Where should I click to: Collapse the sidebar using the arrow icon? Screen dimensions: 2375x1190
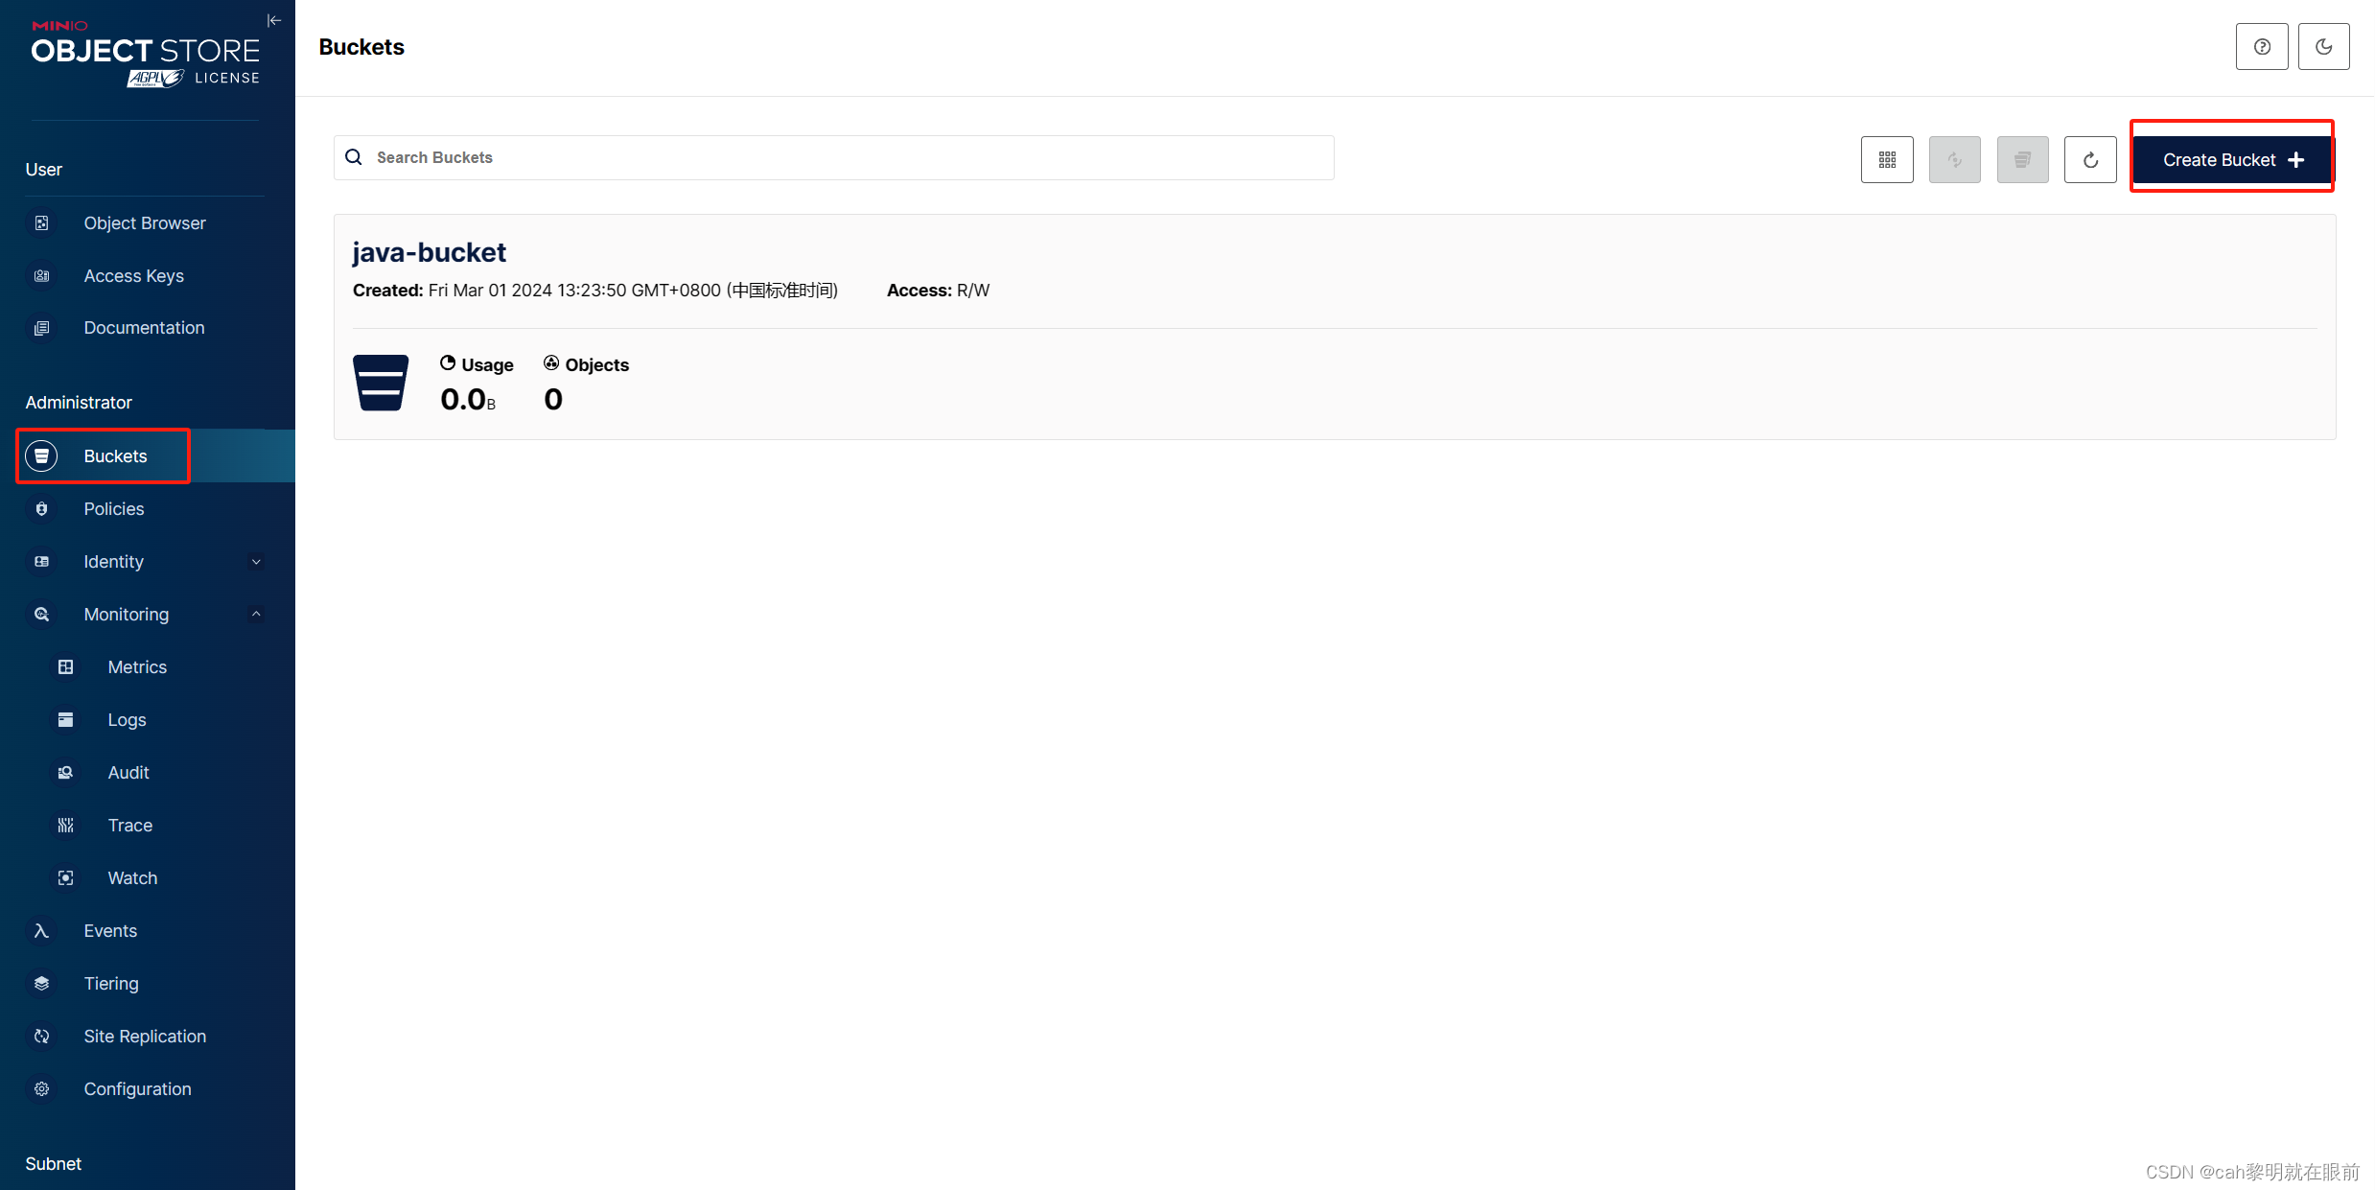[273, 20]
